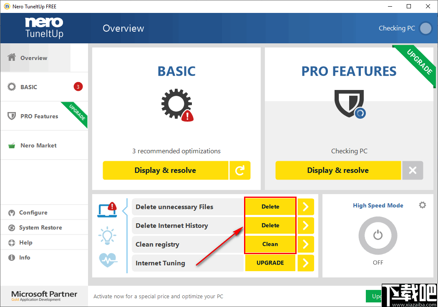Open the Overview home icon

12,57
